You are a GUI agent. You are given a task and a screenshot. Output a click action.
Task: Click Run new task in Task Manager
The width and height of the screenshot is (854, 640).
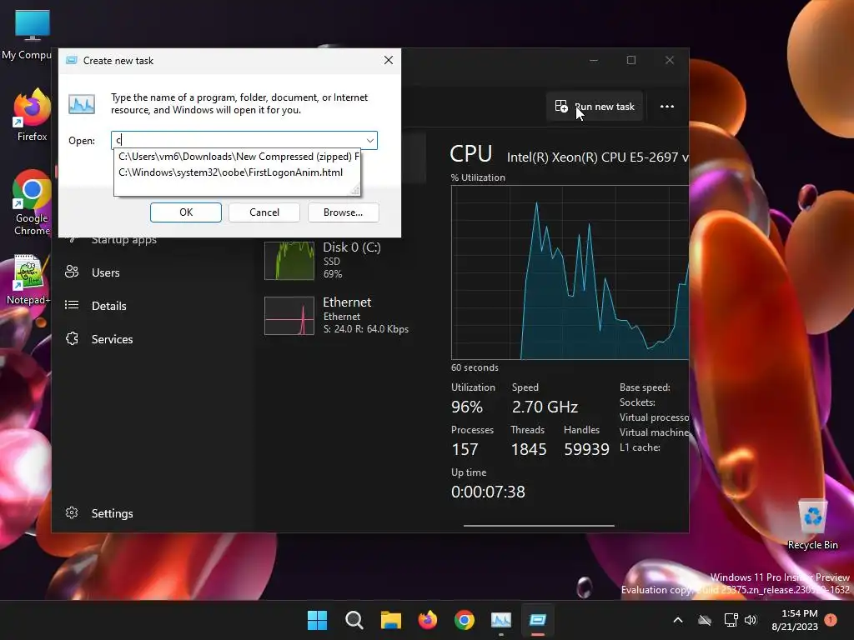[x=594, y=107]
